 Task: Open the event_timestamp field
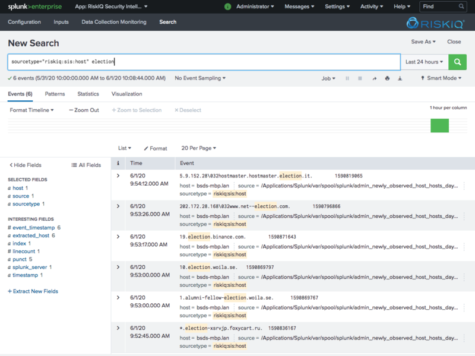34,228
